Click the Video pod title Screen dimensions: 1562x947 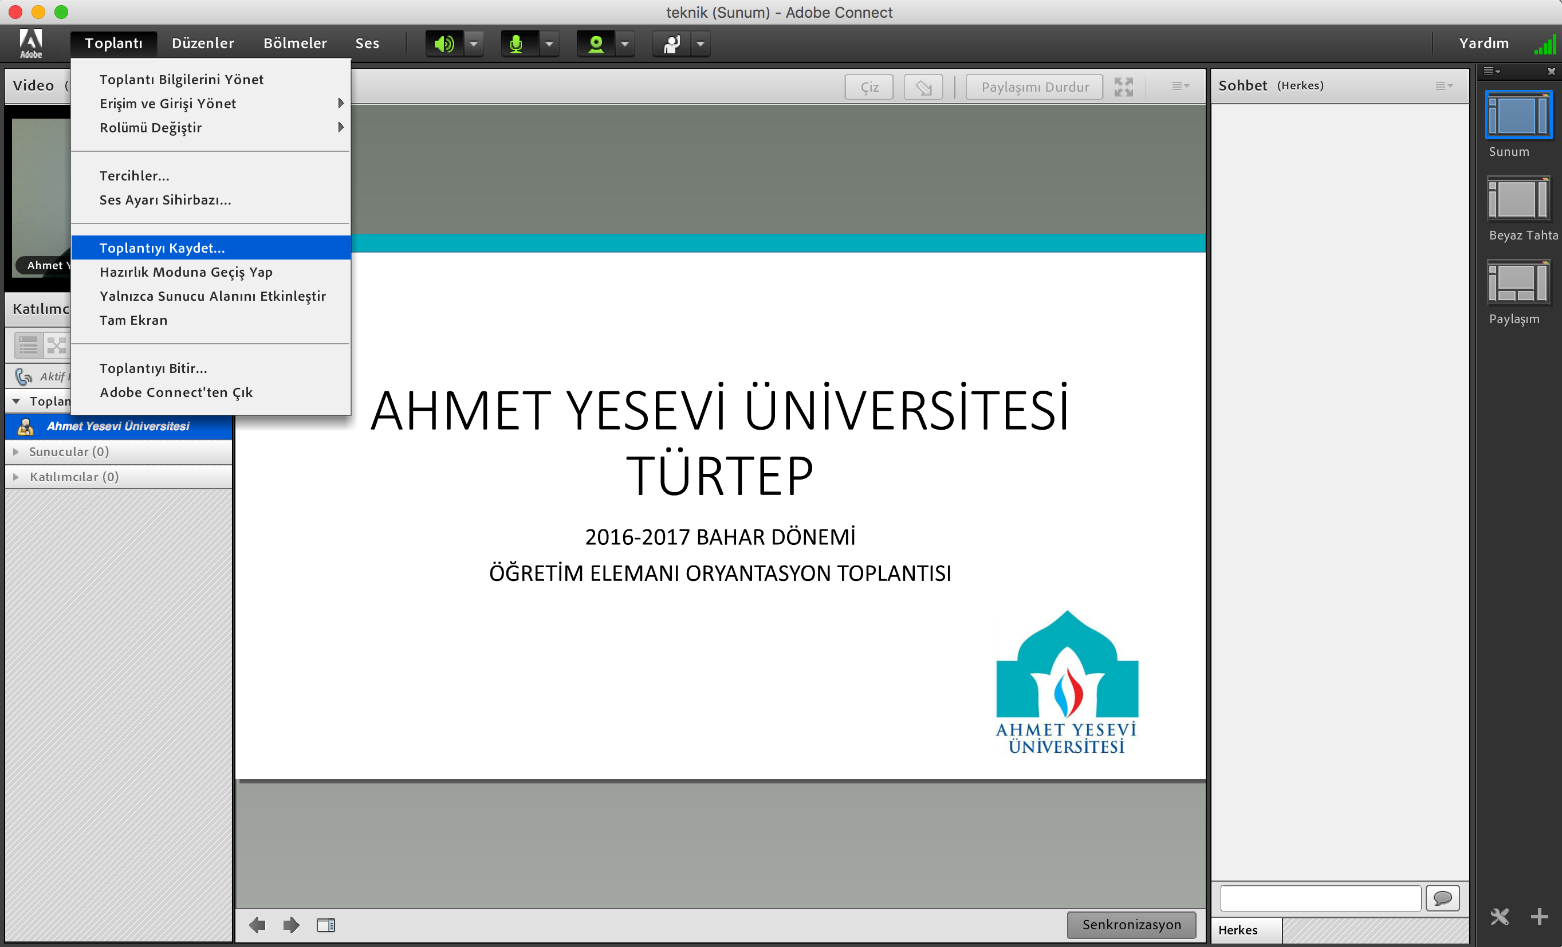coord(34,85)
